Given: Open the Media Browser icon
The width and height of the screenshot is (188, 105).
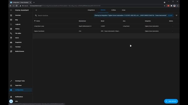Looking at the screenshot, I should point(11,51).
